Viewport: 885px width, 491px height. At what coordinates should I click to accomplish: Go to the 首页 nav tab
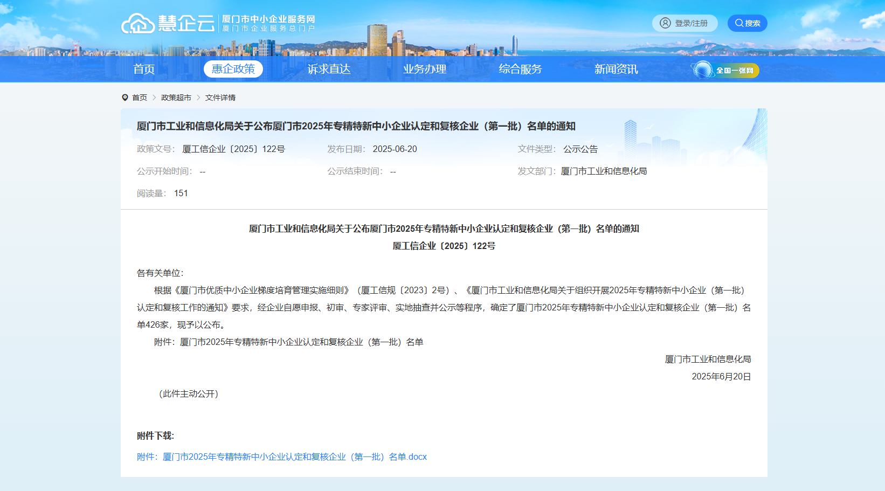(x=144, y=69)
